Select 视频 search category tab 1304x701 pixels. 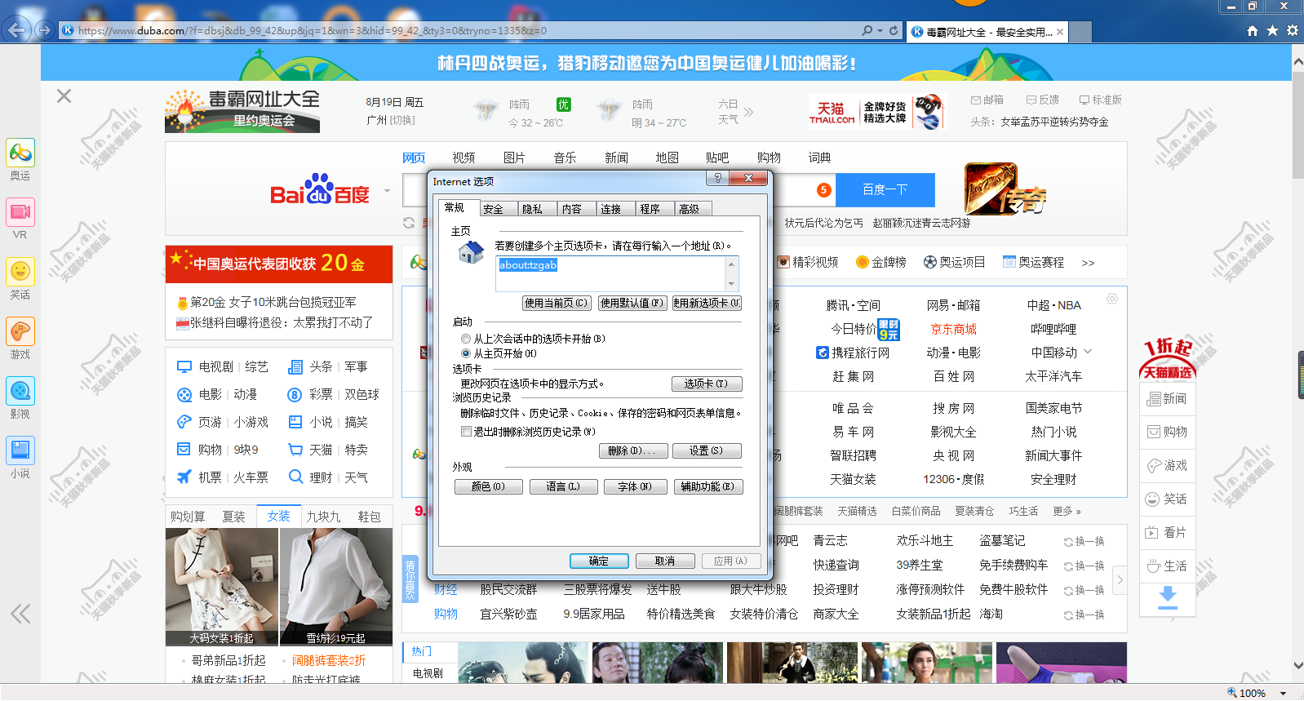[463, 158]
